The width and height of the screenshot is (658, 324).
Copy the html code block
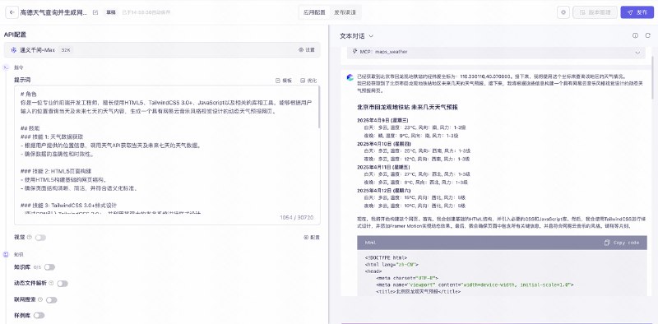point(622,243)
